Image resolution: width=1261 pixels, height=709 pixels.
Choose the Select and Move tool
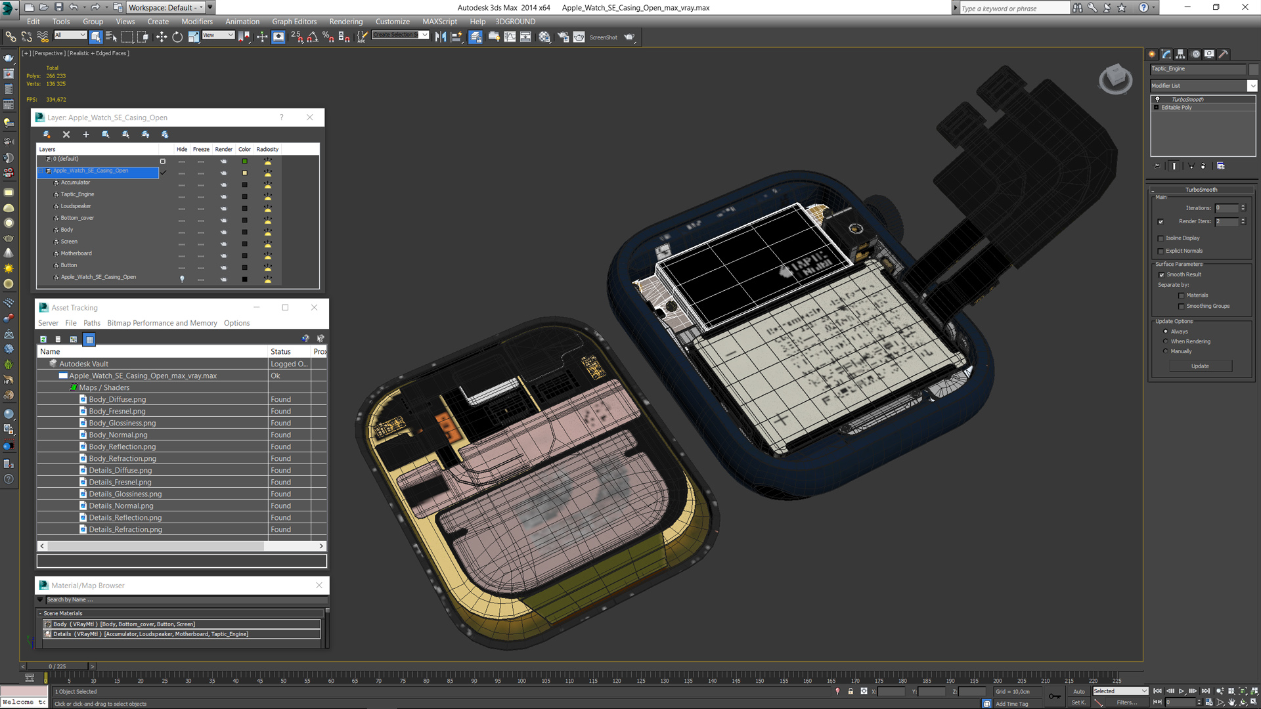(x=161, y=37)
